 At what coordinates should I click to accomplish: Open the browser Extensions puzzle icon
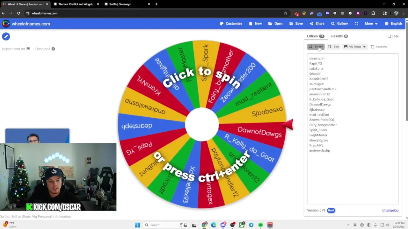pos(373,13)
